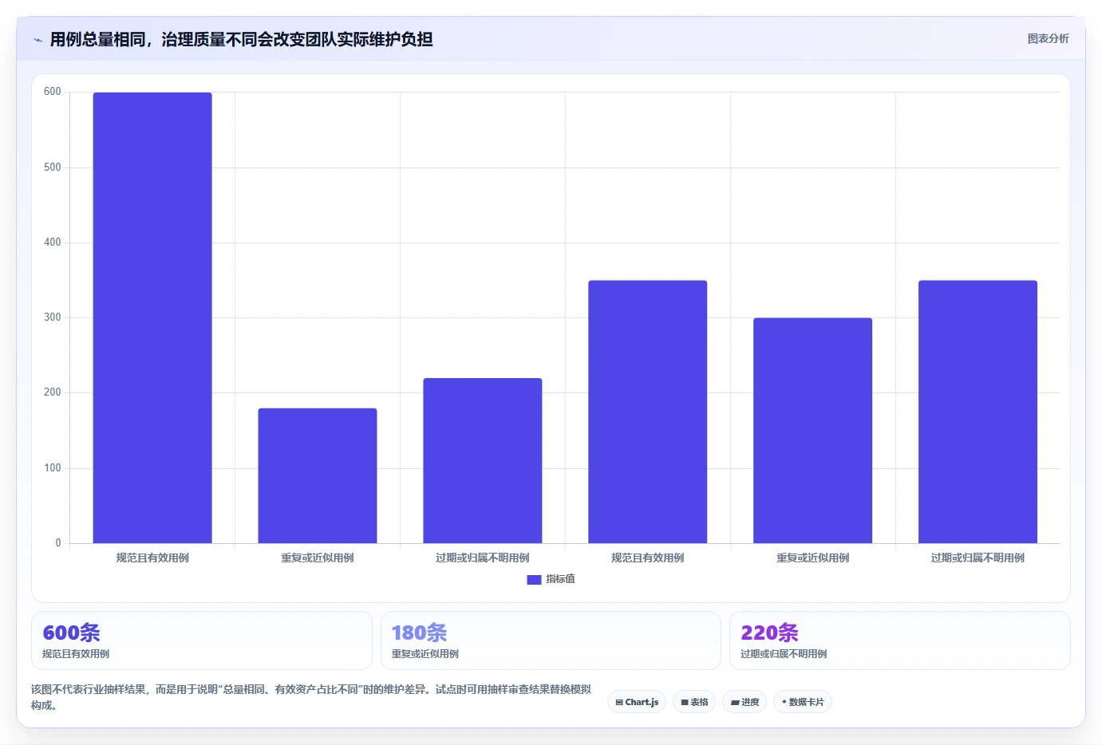Click the 规范且有效用例 bar valued 350

click(648, 412)
